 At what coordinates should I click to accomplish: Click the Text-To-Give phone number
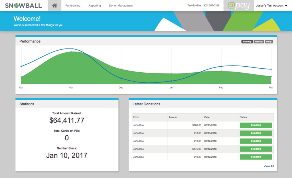point(211,6)
